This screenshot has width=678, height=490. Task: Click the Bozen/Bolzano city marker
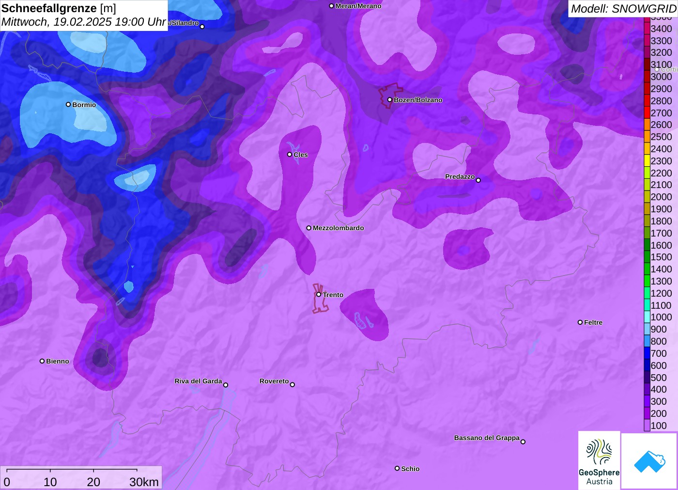coord(390,100)
